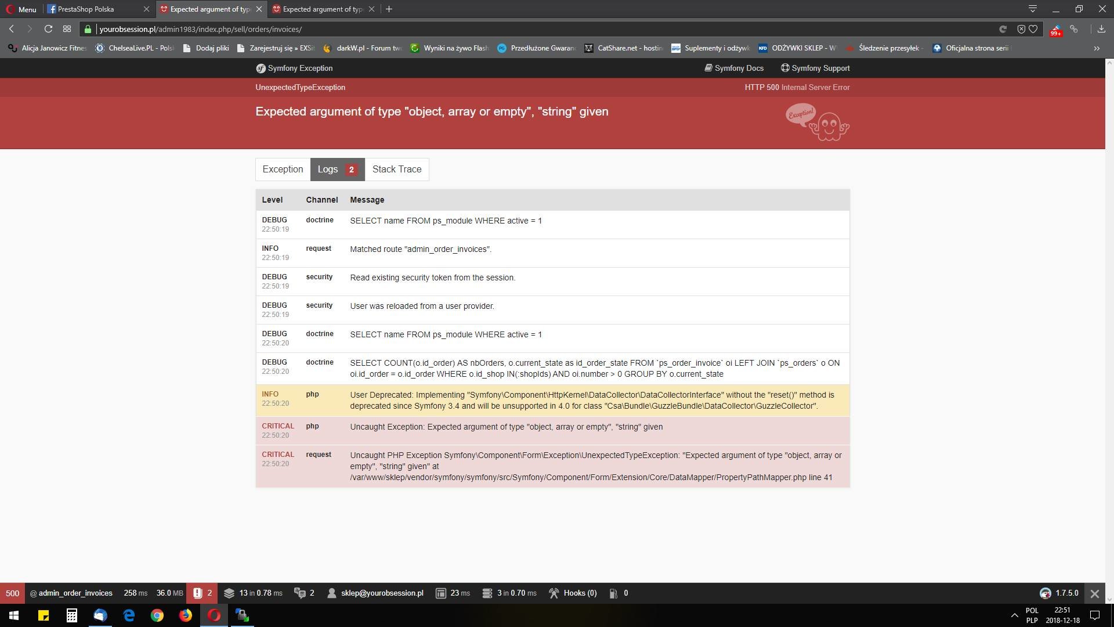Open the Doctrine queries panel showing 13 queries
Viewport: 1114px width, 627px height.
tap(252, 593)
